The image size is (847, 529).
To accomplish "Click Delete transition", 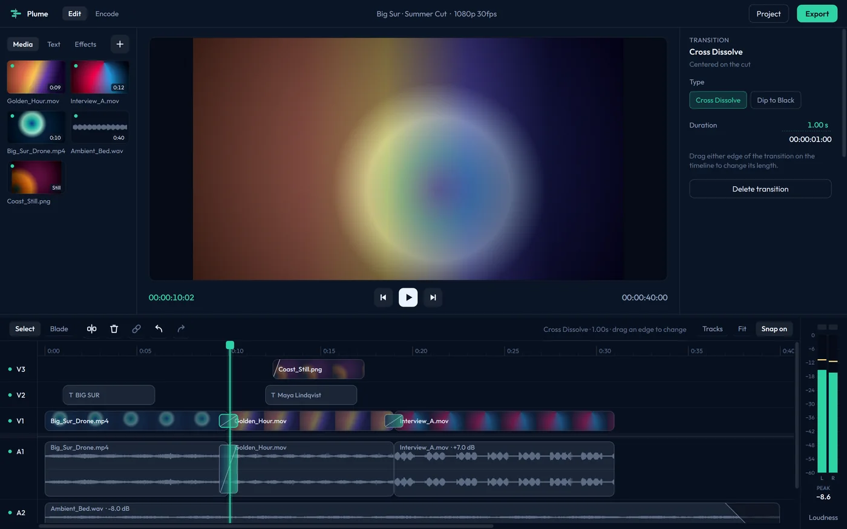I will point(760,189).
